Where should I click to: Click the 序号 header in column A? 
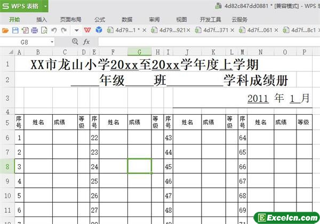[x=19, y=122]
